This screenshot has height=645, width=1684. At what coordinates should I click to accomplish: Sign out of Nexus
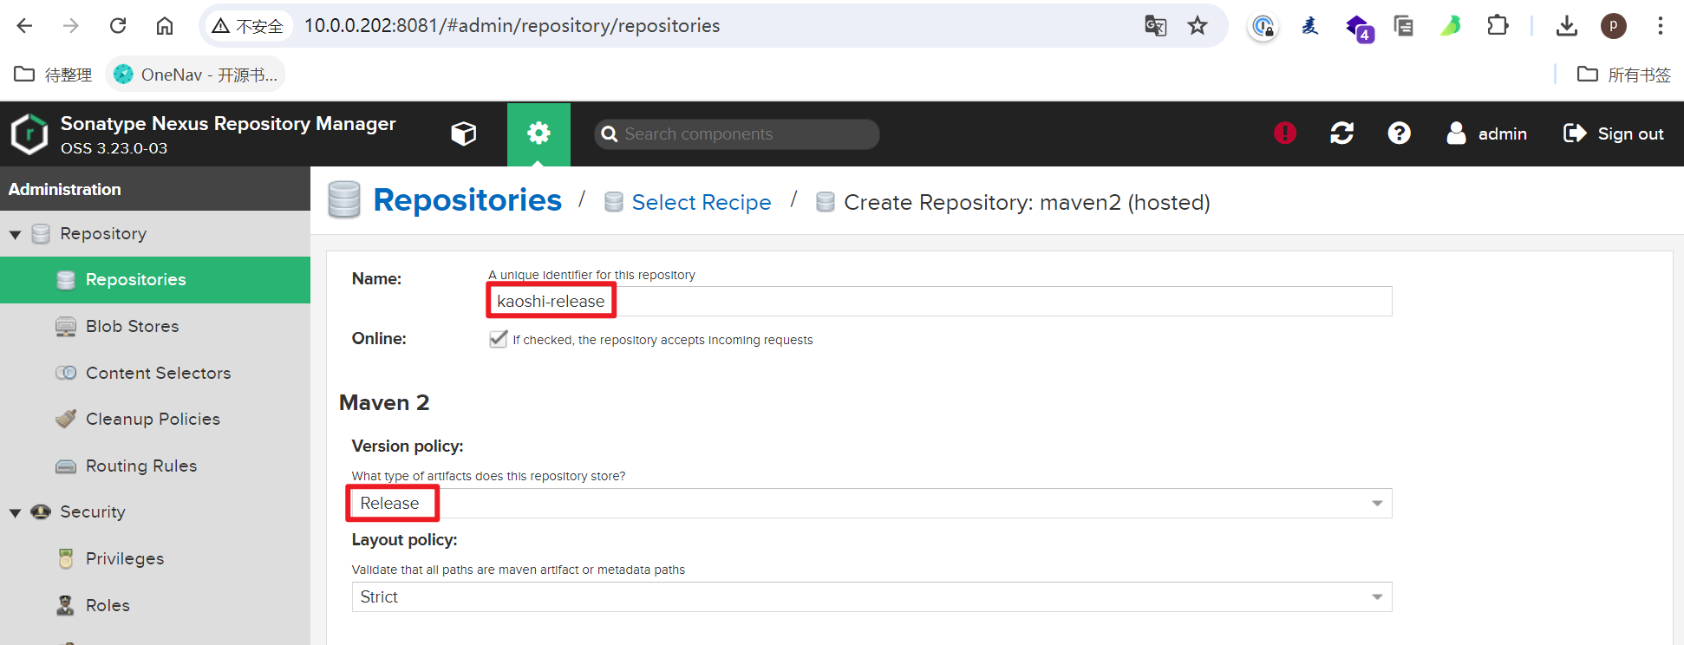click(1613, 134)
